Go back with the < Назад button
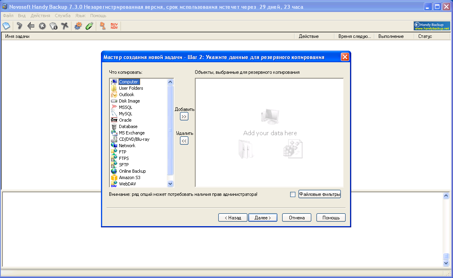 point(233,218)
